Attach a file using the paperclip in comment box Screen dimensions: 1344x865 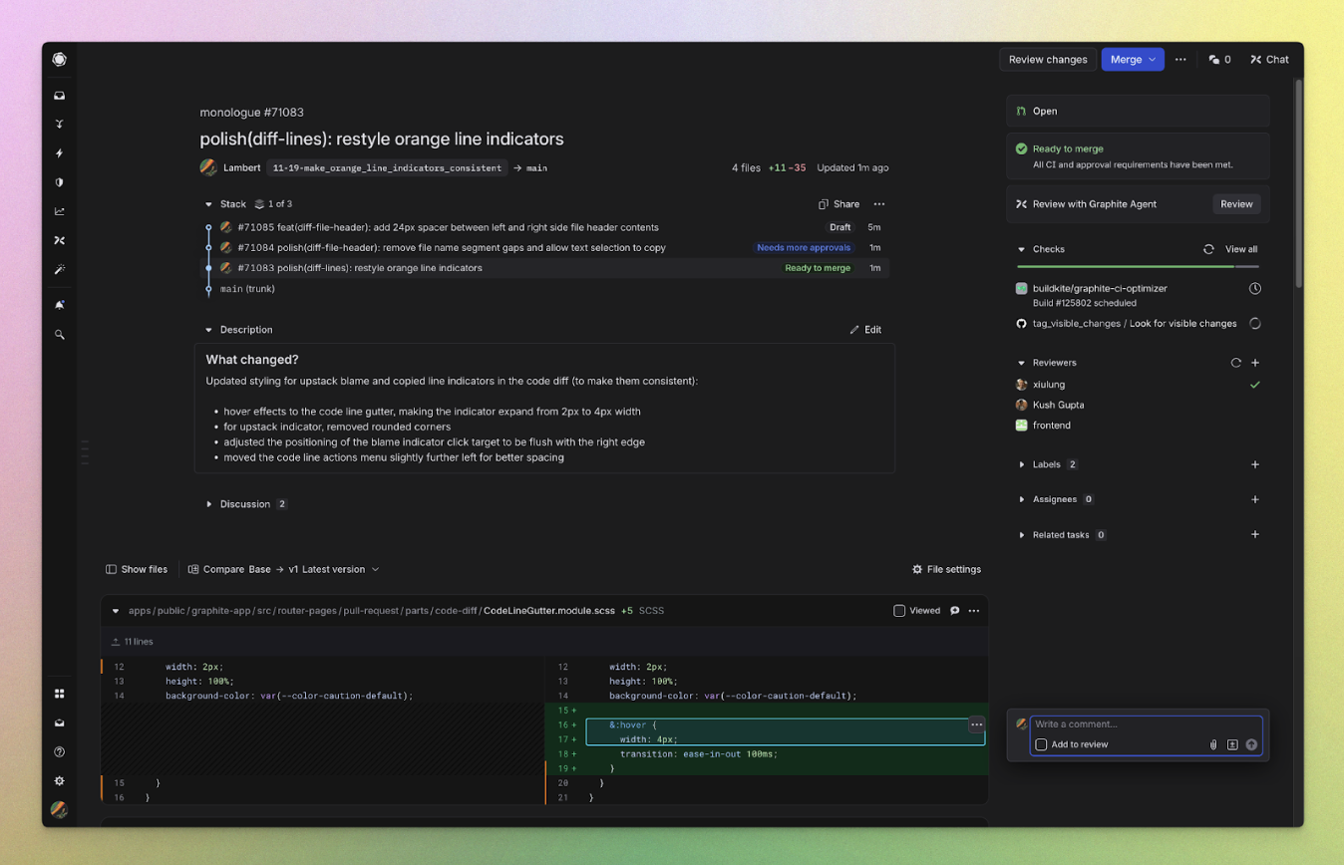(1213, 744)
